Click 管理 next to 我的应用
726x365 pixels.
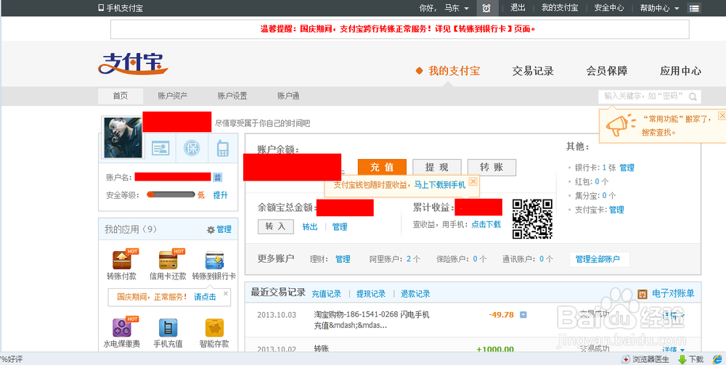pos(224,229)
